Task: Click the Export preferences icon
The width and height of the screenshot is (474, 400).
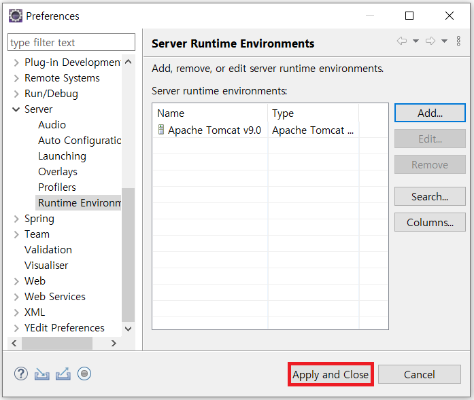Action: point(63,374)
